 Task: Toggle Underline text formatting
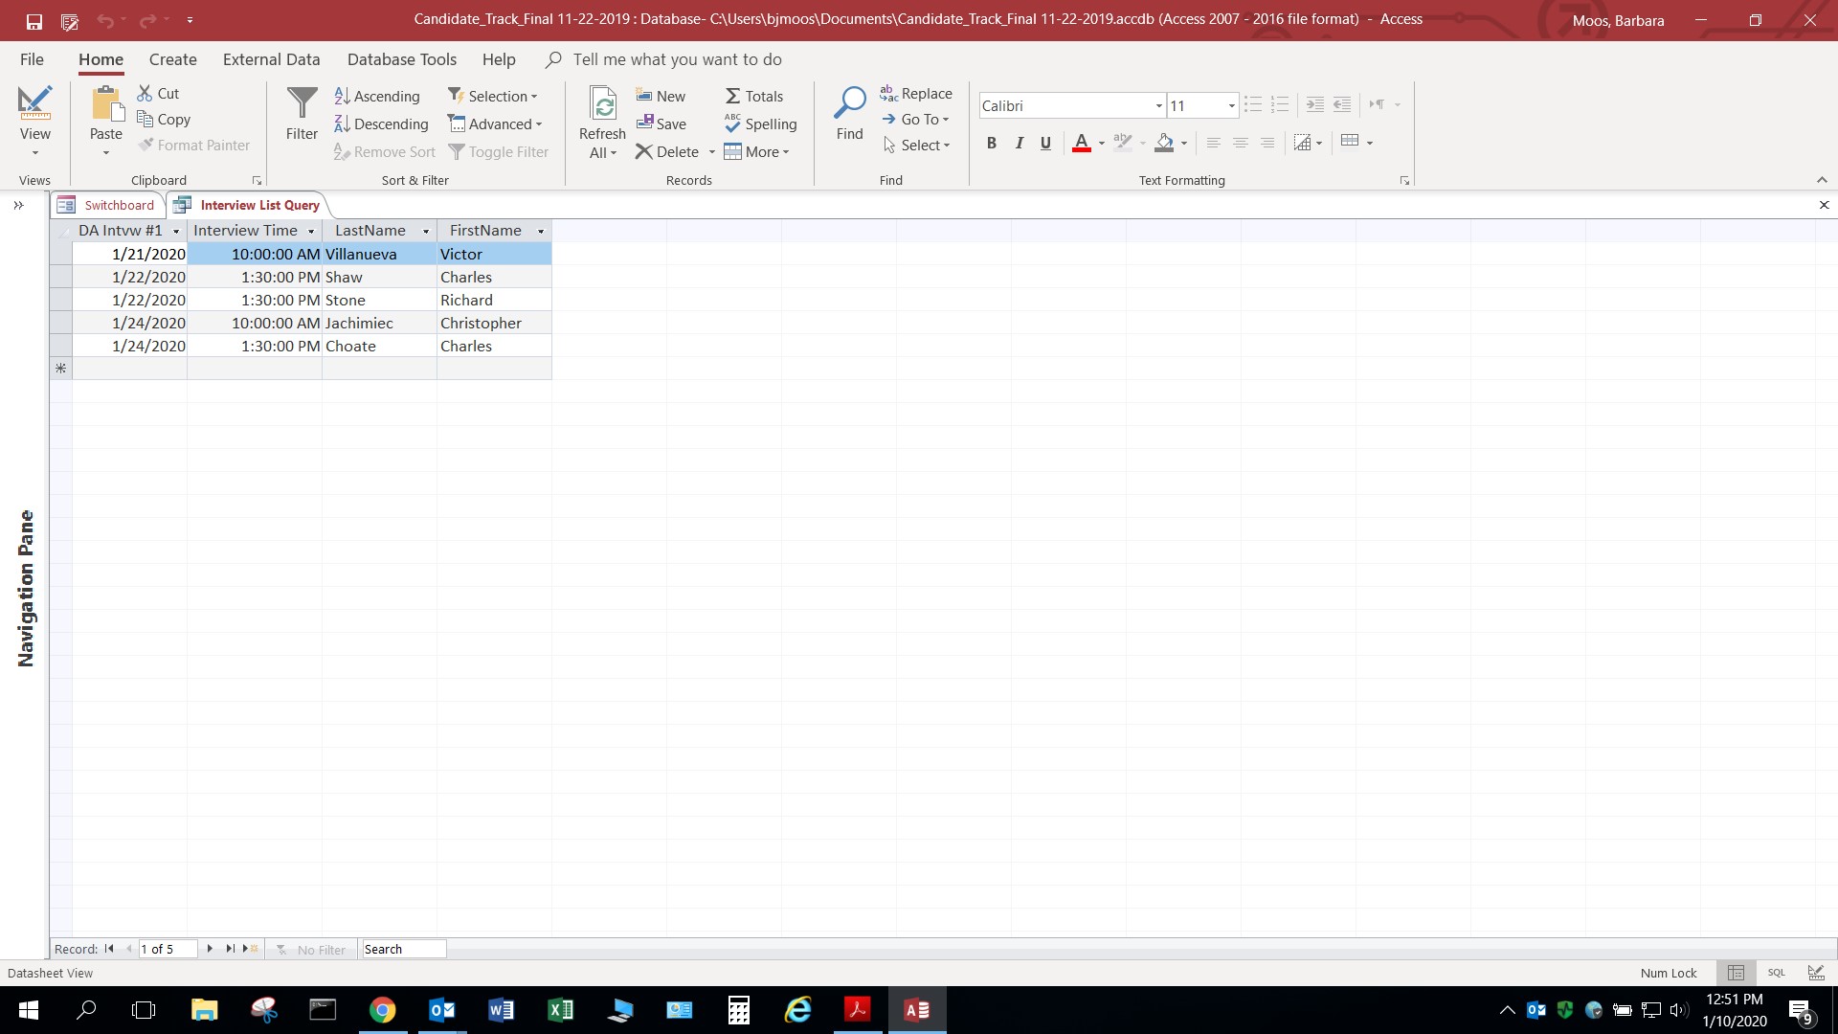tap(1045, 143)
